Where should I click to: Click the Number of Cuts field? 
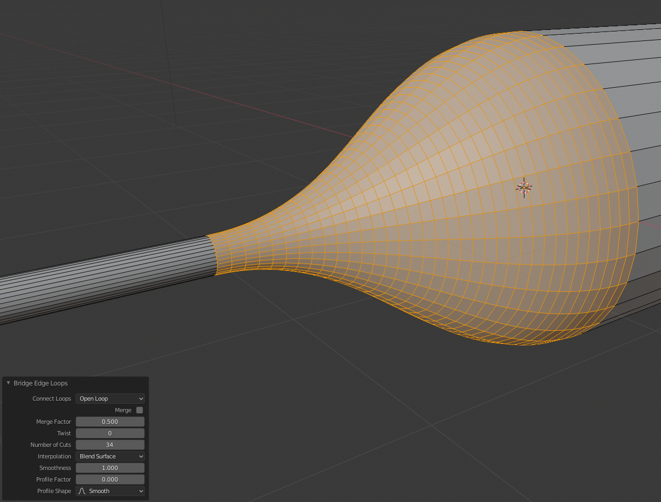click(x=110, y=445)
